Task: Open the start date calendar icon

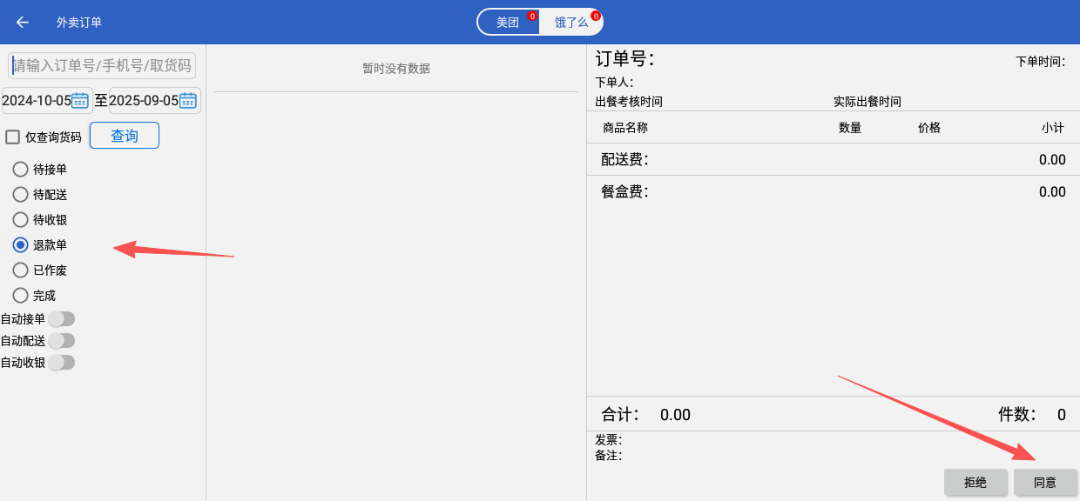Action: coord(80,100)
